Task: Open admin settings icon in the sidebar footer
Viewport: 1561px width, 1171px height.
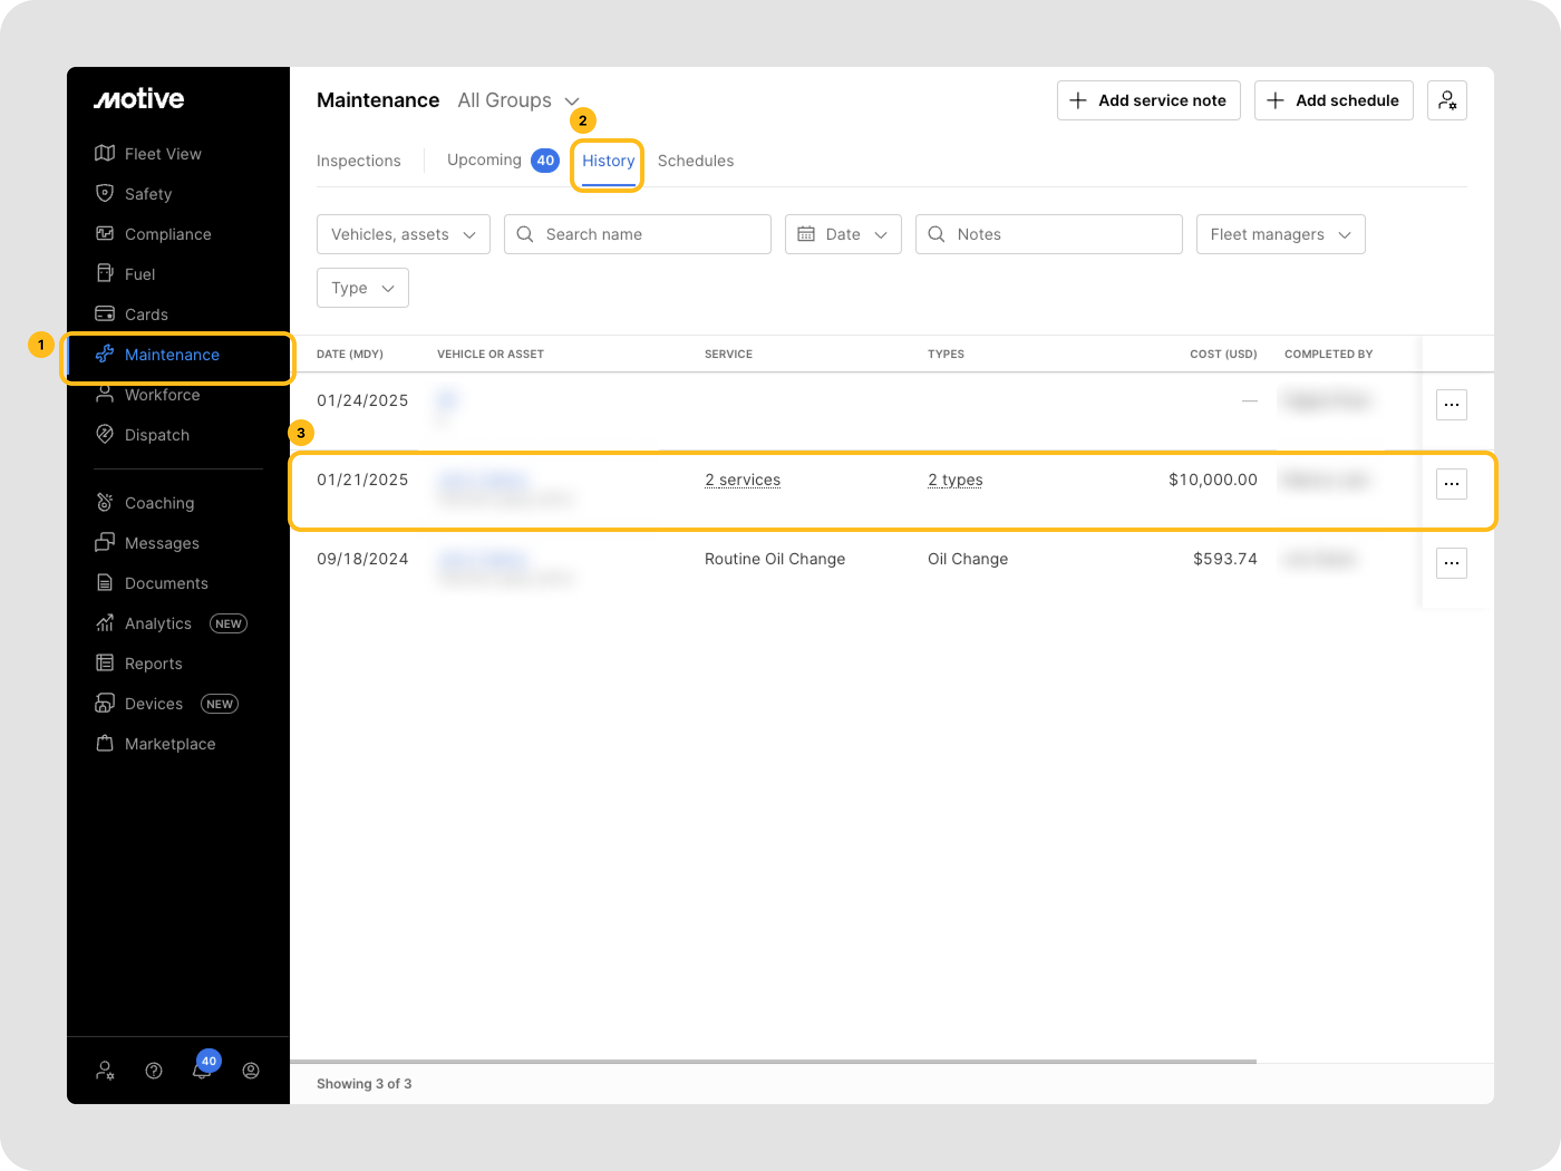Action: point(105,1071)
